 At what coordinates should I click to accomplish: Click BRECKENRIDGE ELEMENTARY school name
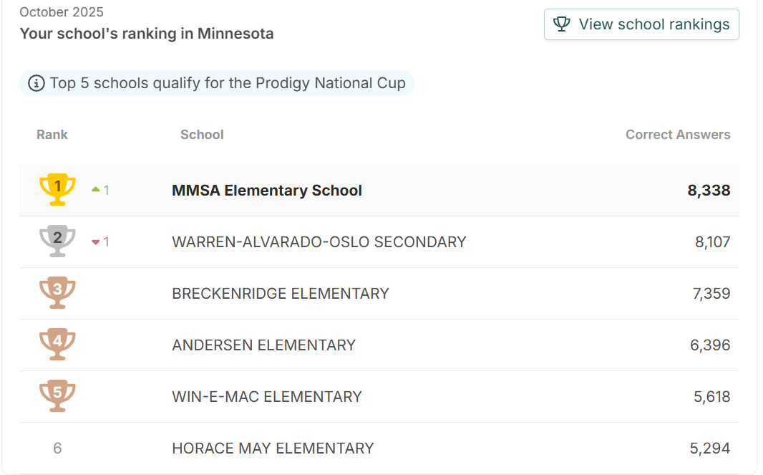(281, 294)
